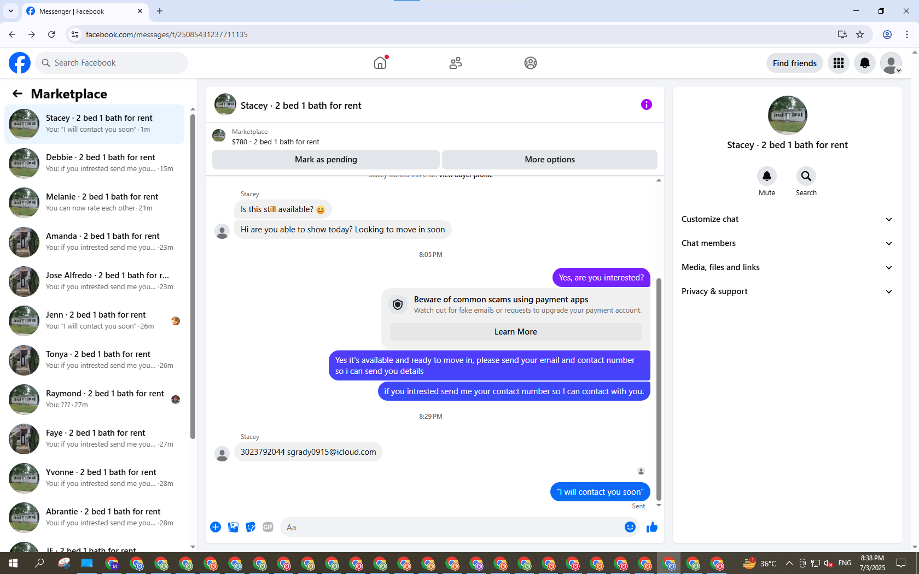Click the Facebook logo icon
Screen dimensions: 919x574
[20, 63]
